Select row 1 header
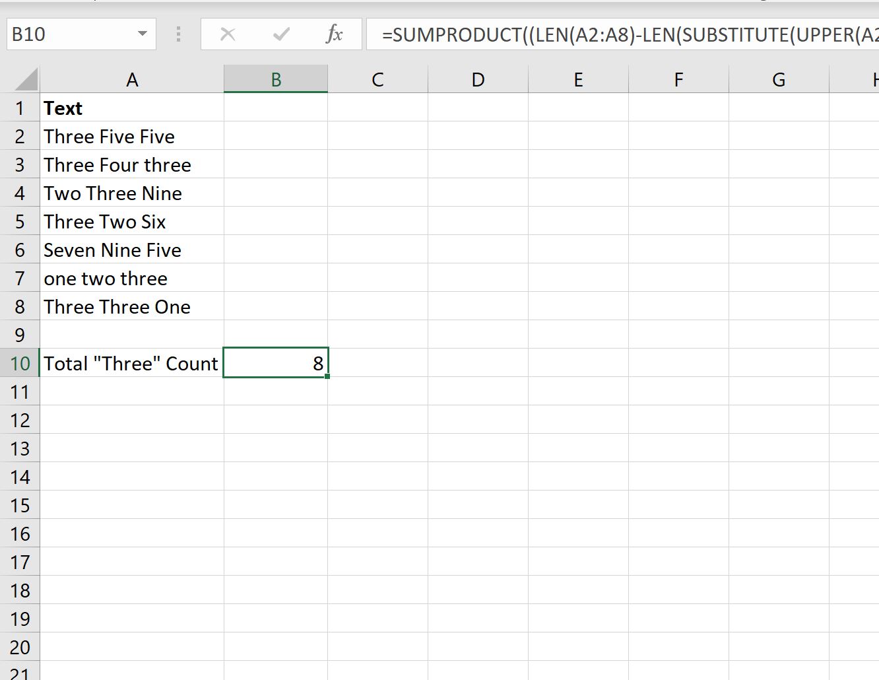The height and width of the screenshot is (680, 879). 20,108
